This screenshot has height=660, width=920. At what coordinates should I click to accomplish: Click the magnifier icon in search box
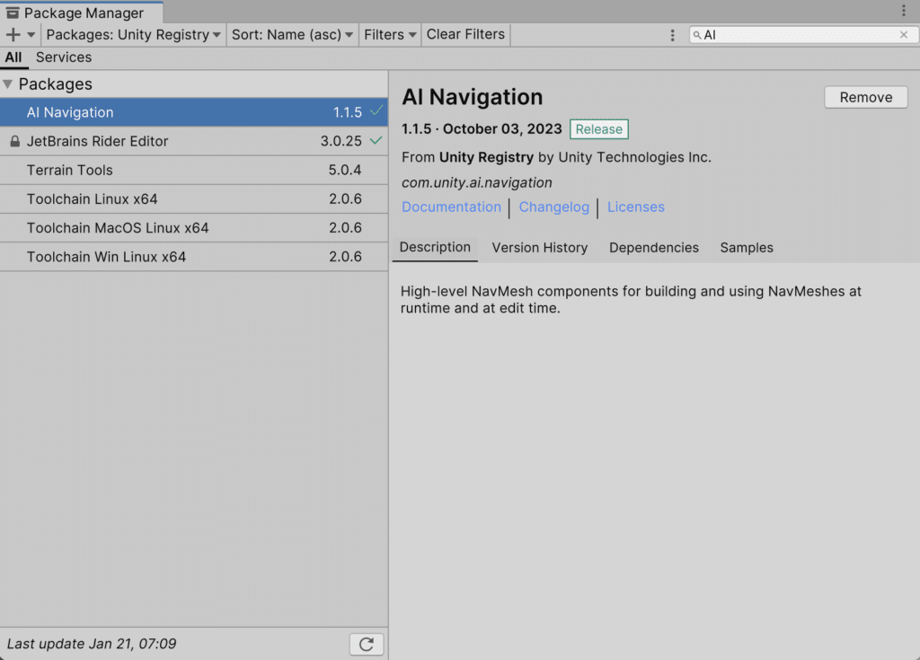point(697,35)
